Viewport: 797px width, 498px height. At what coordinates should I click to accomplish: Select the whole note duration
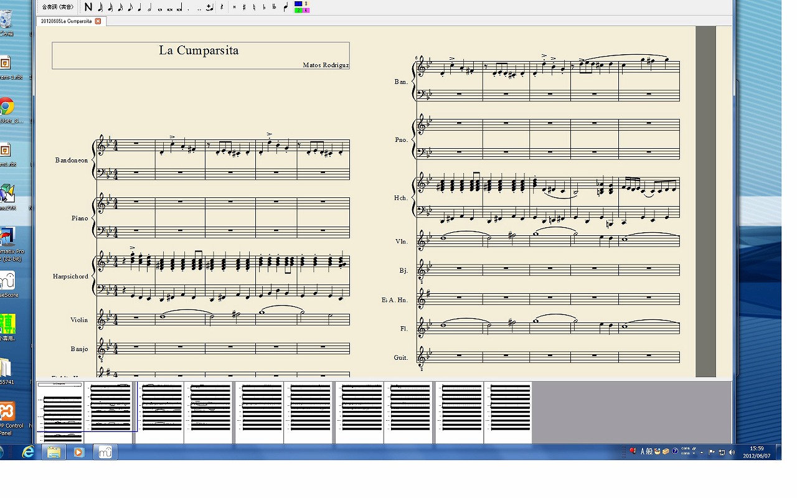click(x=159, y=8)
